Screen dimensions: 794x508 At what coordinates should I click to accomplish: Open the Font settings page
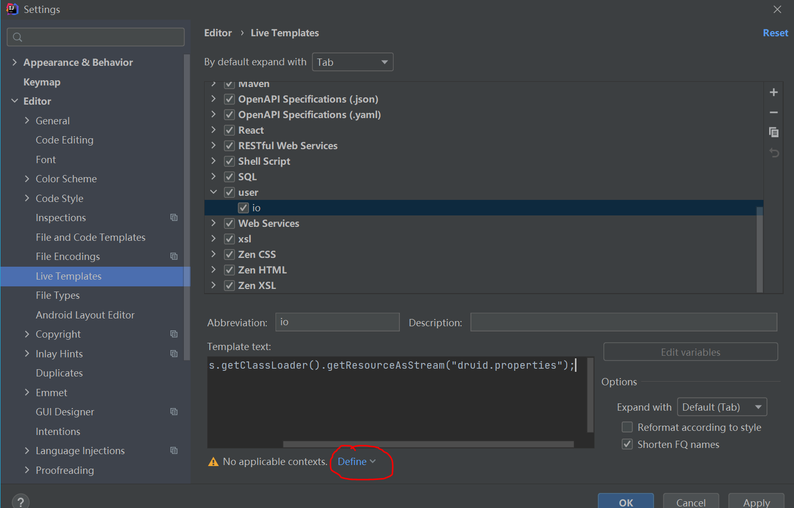coord(46,159)
